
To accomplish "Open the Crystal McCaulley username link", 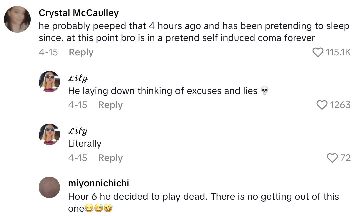I will point(79,13).
